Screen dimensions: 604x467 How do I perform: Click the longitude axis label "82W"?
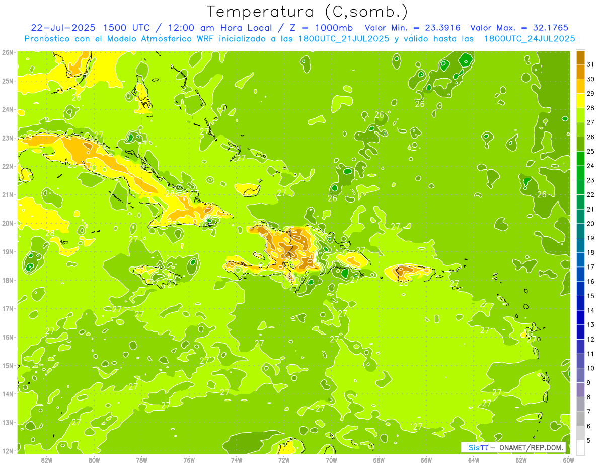[x=46, y=460]
